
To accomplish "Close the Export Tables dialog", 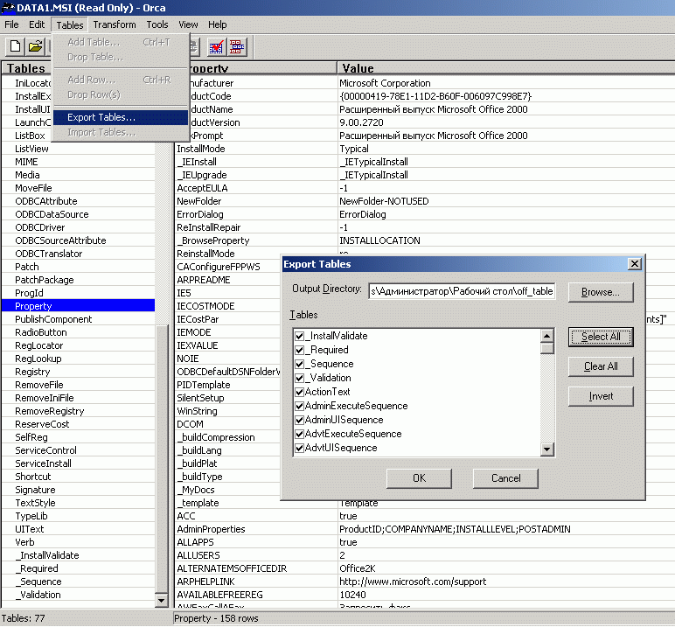I will point(635,264).
